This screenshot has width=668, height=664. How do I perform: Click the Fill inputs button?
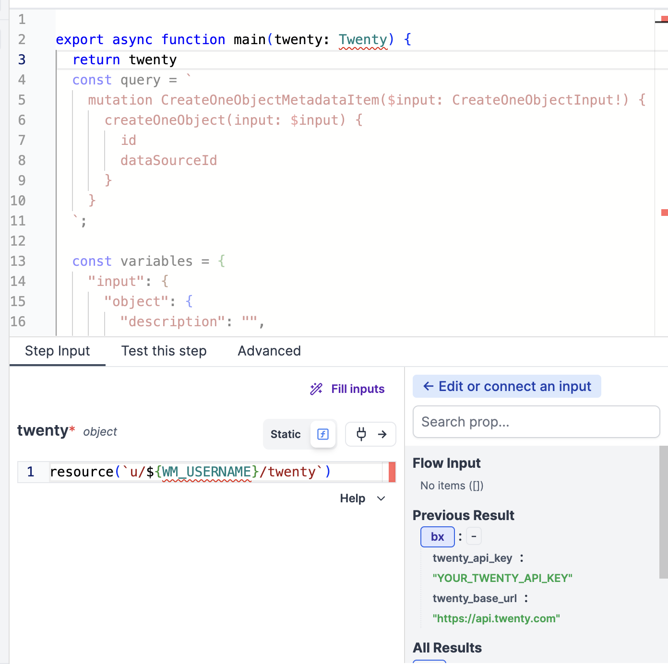pos(358,389)
